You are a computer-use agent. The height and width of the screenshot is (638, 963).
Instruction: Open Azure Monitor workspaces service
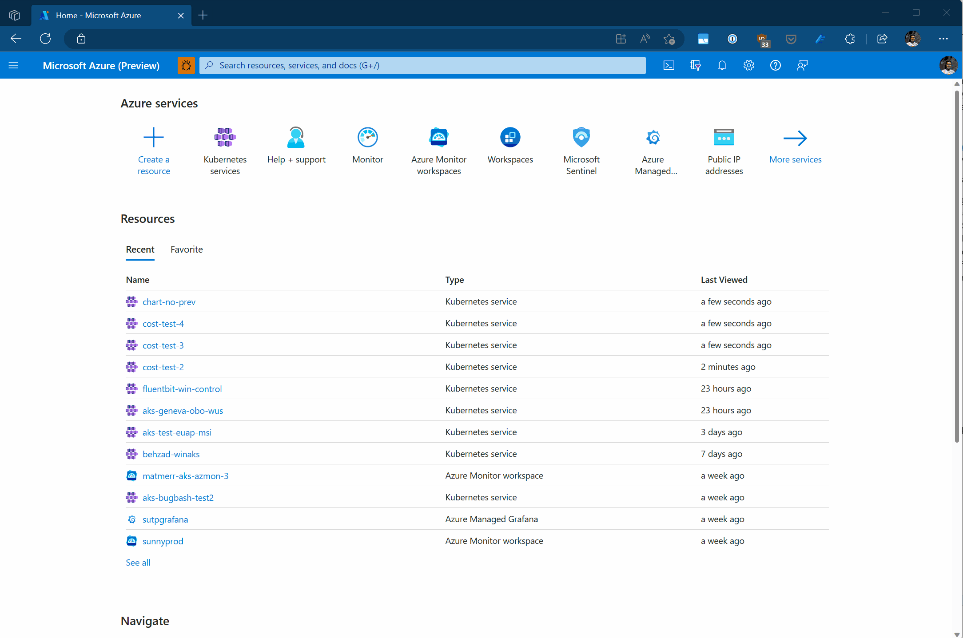point(438,138)
